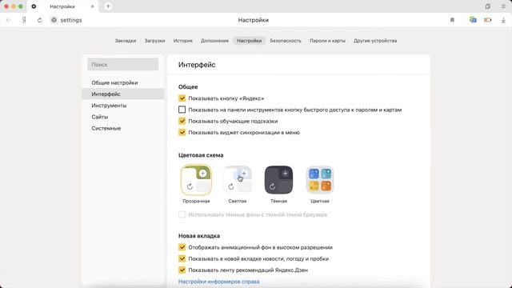
Task: Click the site info icon beside settings
Action: click(x=54, y=20)
